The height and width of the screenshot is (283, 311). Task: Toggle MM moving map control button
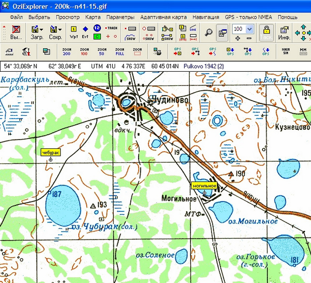coord(303,51)
